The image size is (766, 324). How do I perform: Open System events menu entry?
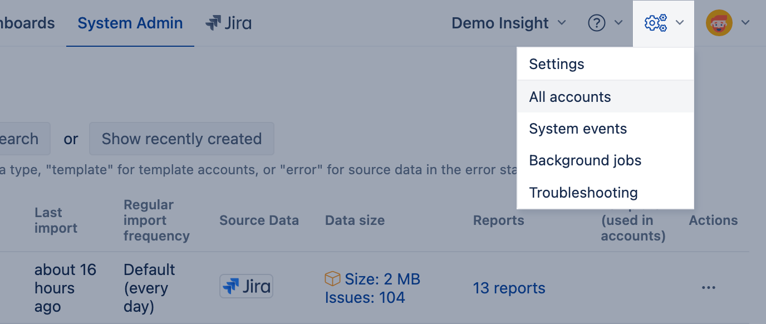pyautogui.click(x=578, y=129)
